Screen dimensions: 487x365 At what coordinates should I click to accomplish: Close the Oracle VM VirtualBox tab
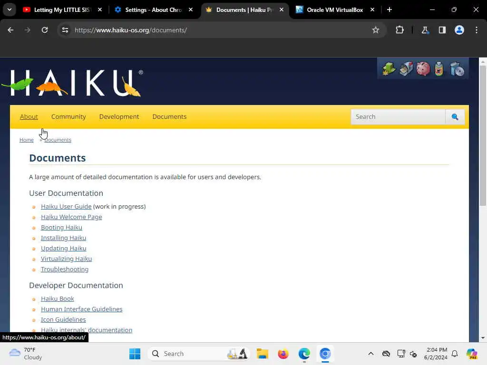(x=372, y=10)
